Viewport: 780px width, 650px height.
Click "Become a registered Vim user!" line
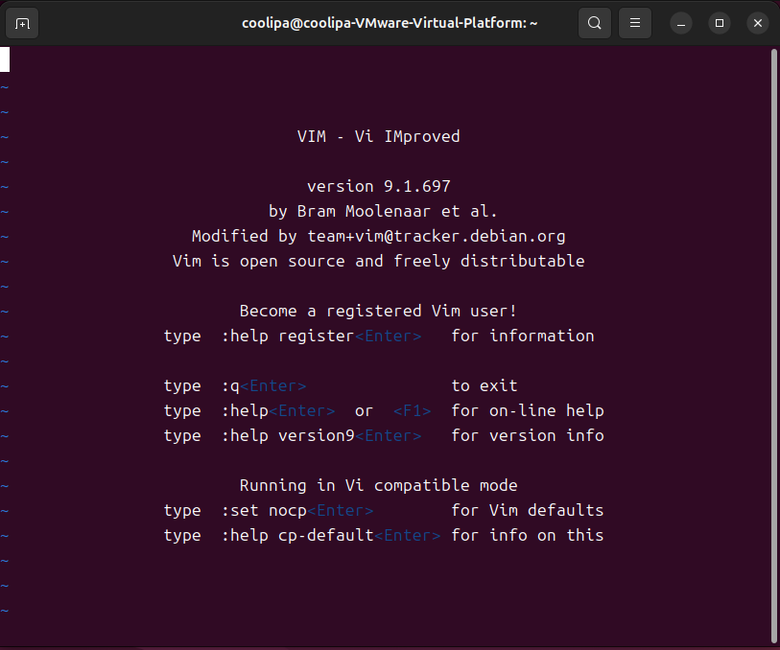(x=379, y=311)
